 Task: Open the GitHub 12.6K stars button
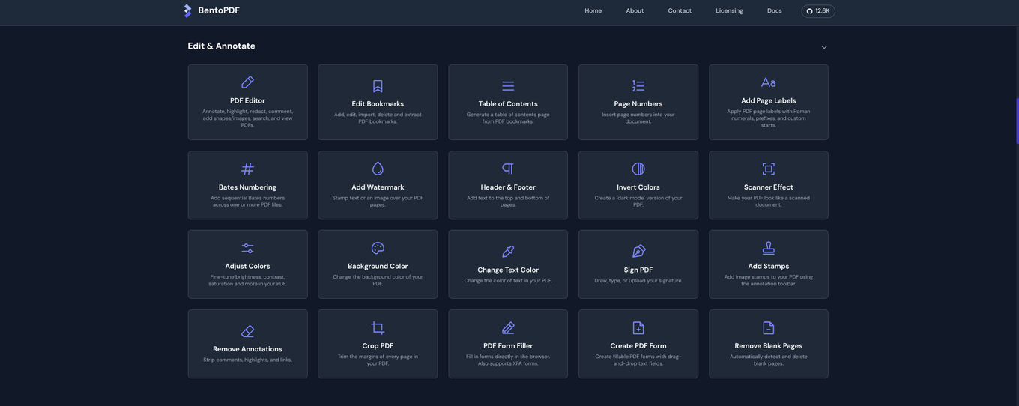[818, 11]
